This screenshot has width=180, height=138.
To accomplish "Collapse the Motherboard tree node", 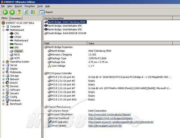I will (x=3, y=30).
